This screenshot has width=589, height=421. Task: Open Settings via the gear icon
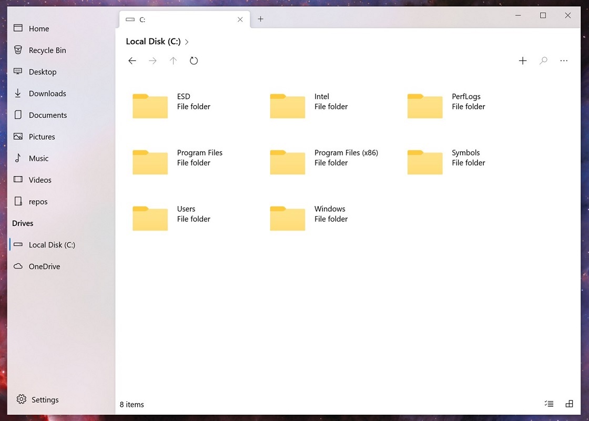[37, 399]
